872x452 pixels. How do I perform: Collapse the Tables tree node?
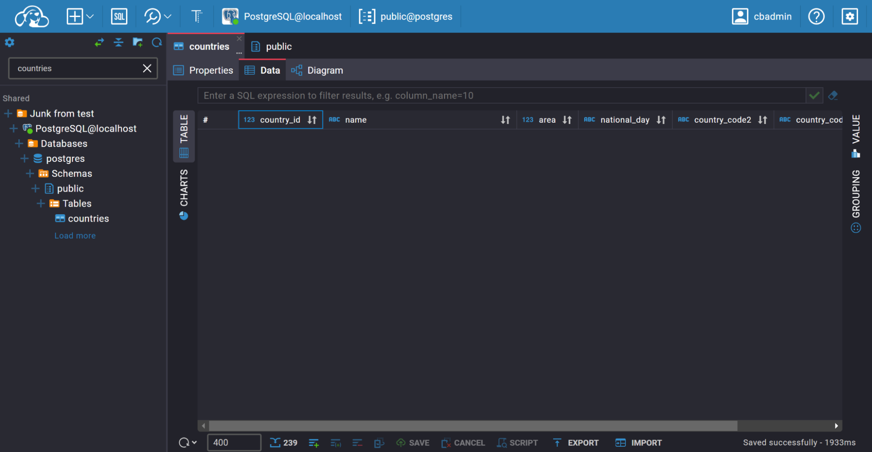pos(41,203)
